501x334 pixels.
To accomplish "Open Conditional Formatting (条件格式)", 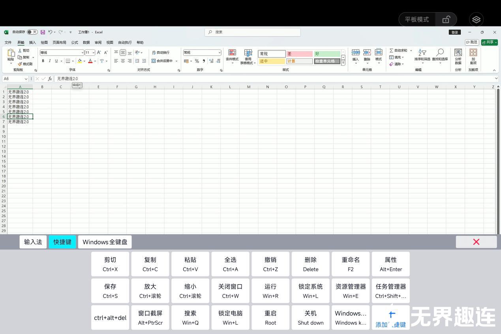I will 232,56.
